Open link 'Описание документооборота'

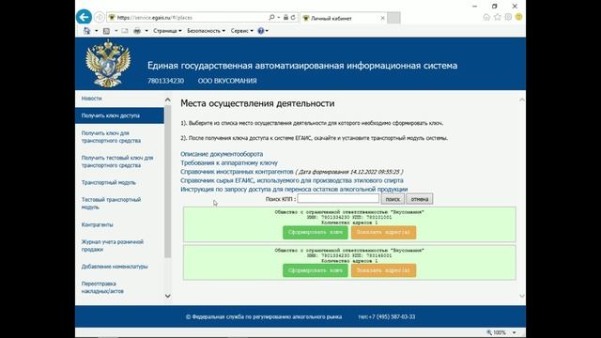222,154
